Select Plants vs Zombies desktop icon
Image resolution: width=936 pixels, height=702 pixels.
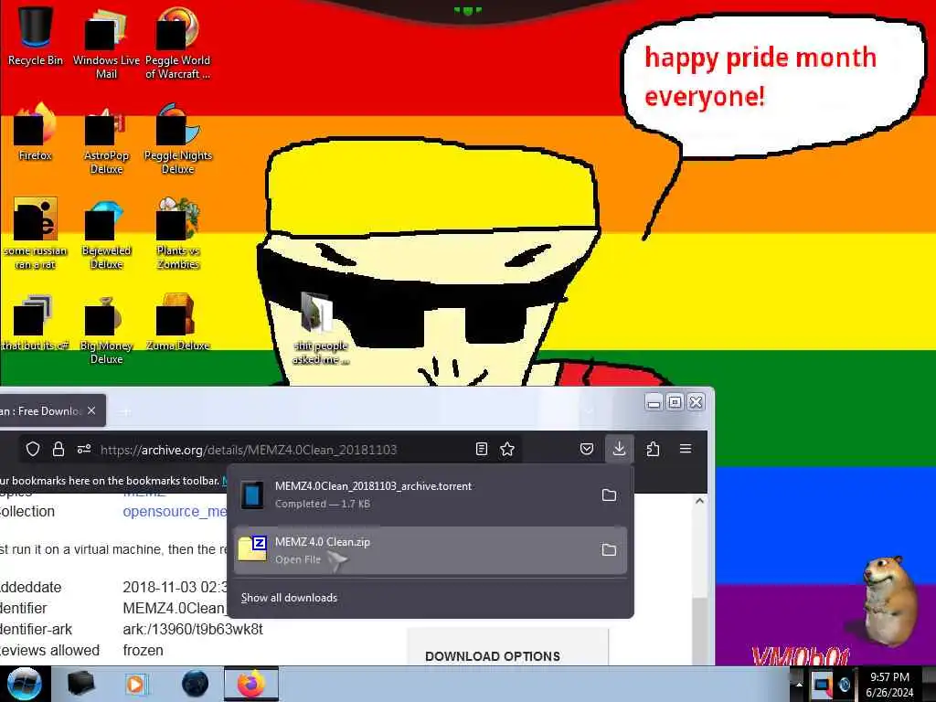178,234
